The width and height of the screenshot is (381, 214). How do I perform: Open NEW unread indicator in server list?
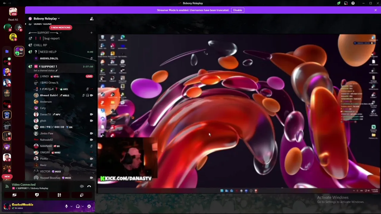coord(7,177)
